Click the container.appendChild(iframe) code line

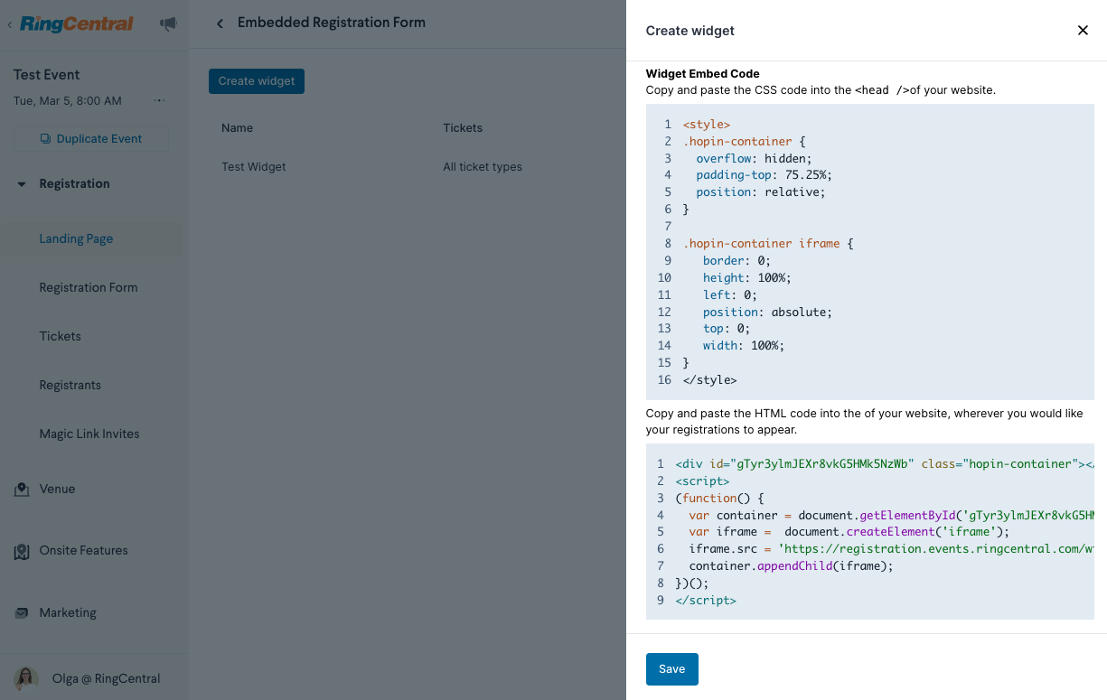[791, 566]
